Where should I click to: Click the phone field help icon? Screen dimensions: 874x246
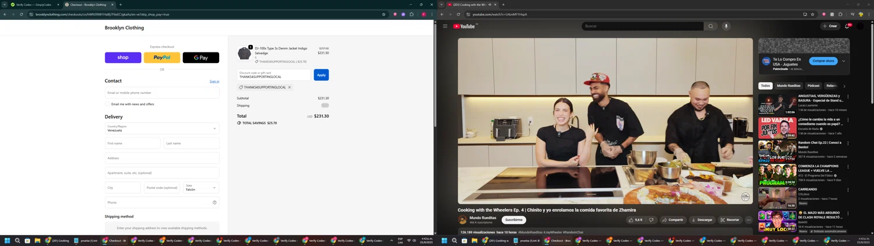tap(214, 202)
